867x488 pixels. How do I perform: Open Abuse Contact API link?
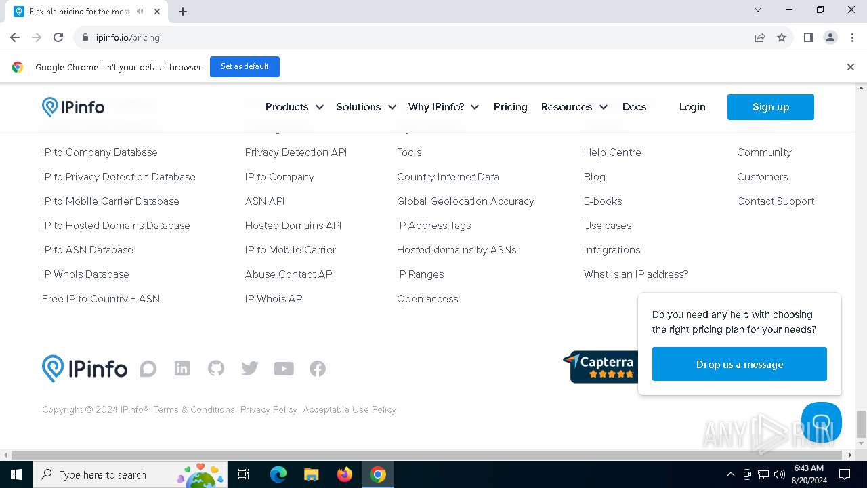(289, 274)
